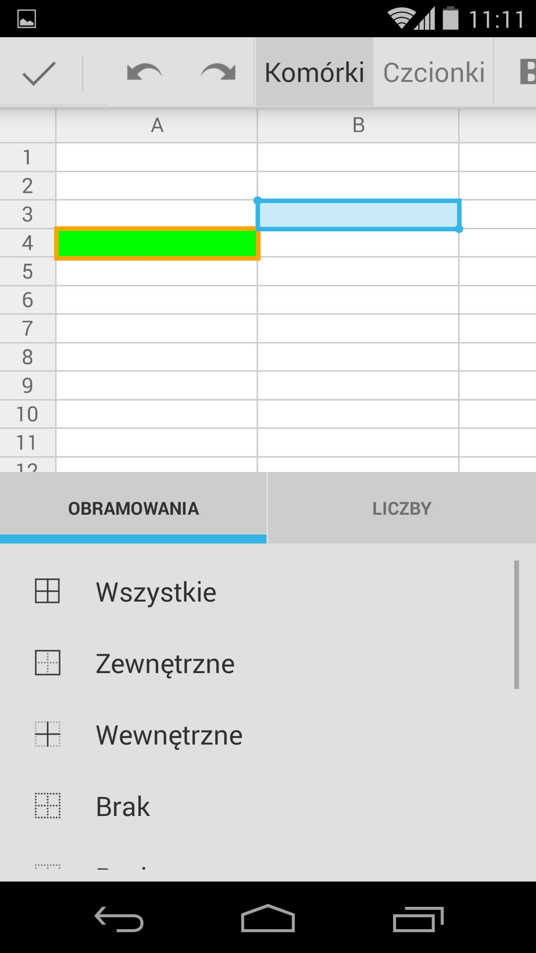
Task: Select the OBRAMOWANIA tab
Action: [x=133, y=508]
